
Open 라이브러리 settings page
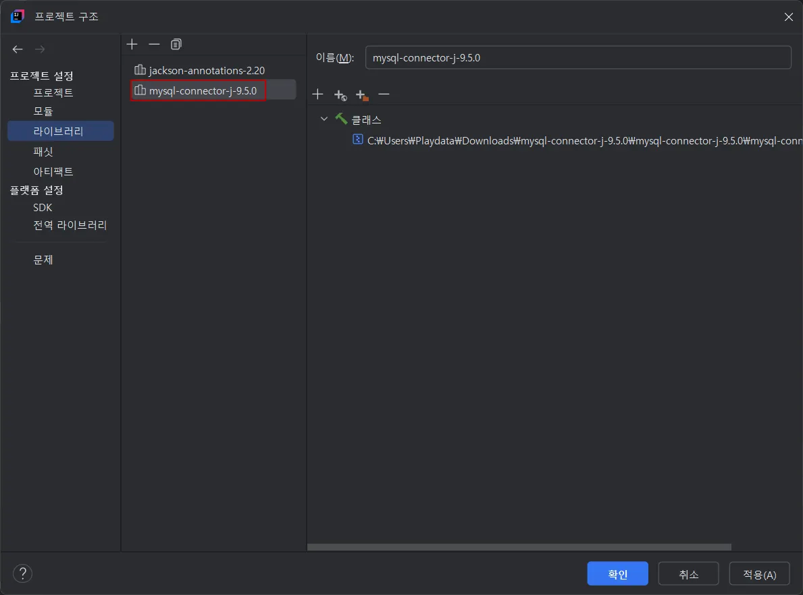60,131
